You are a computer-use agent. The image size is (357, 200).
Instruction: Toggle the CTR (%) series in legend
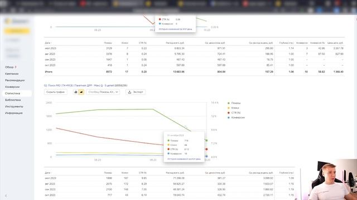pyautogui.click(x=234, y=113)
